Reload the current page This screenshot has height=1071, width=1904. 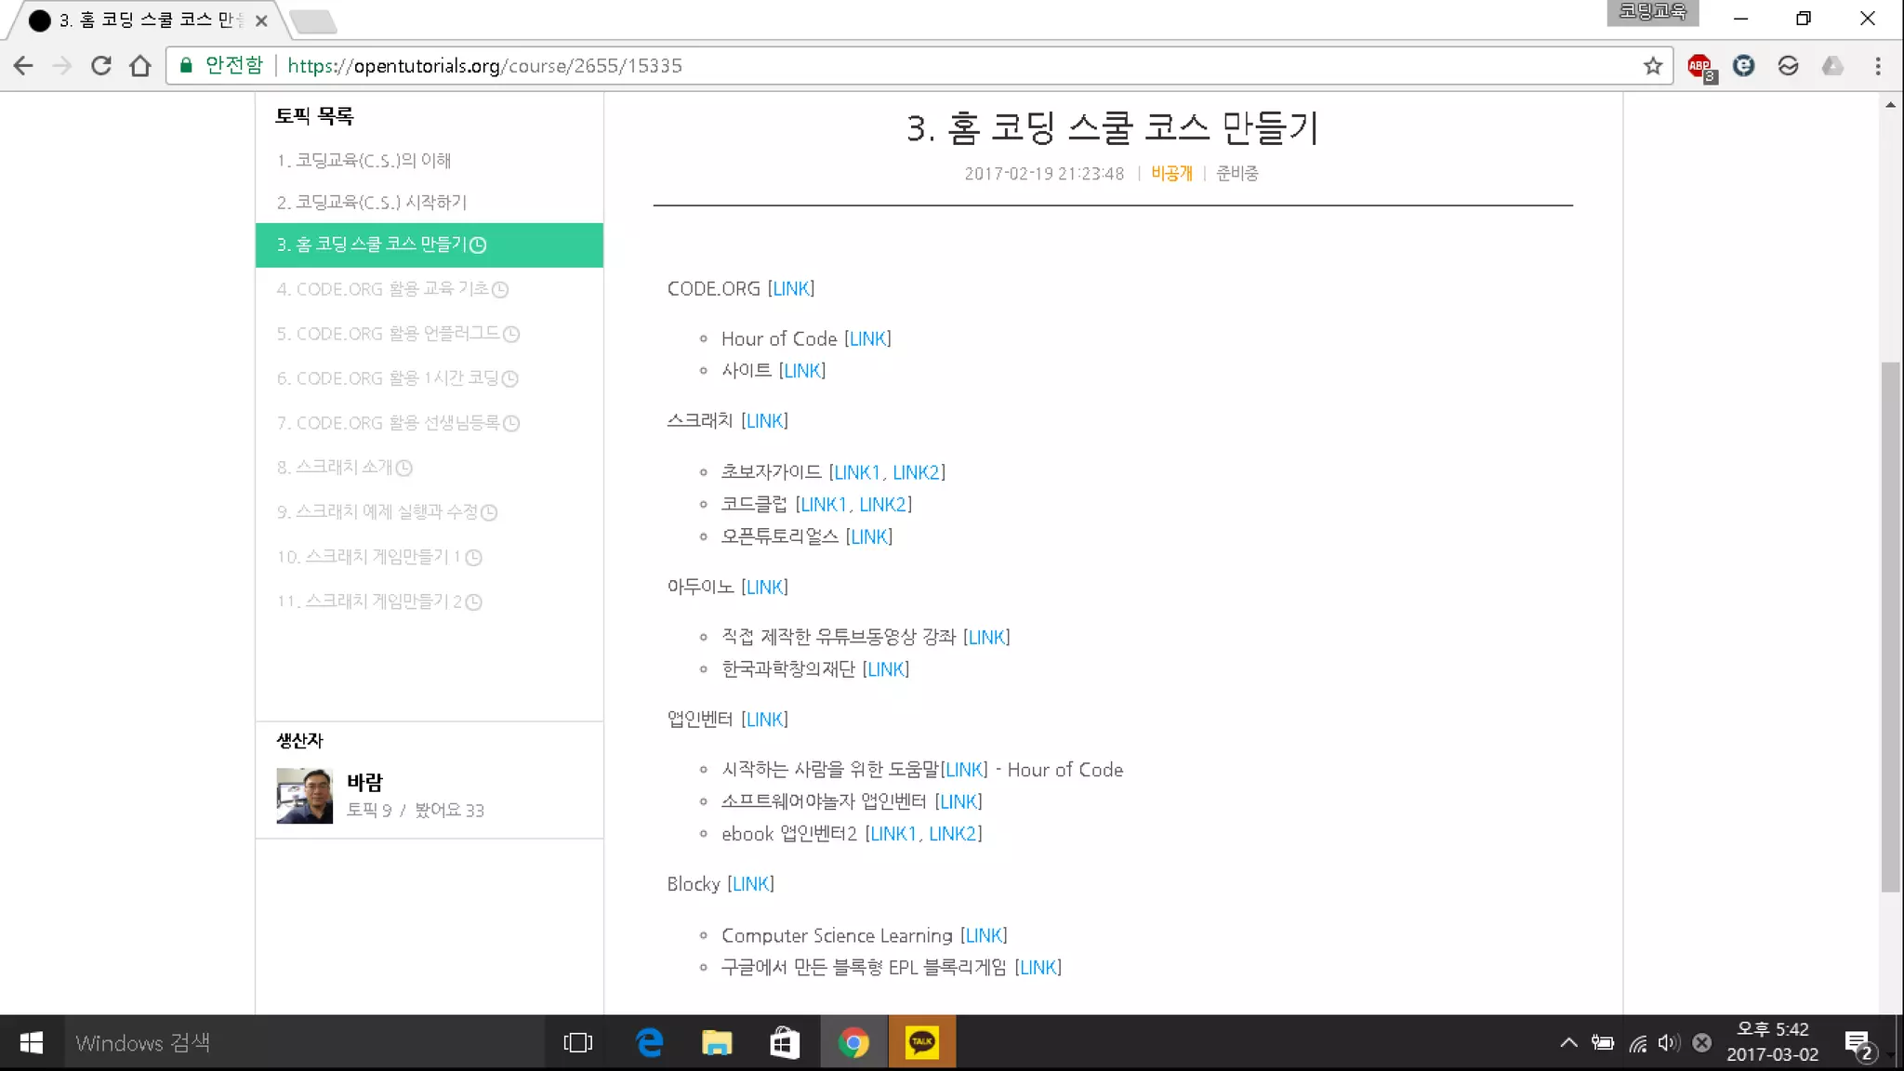point(101,66)
